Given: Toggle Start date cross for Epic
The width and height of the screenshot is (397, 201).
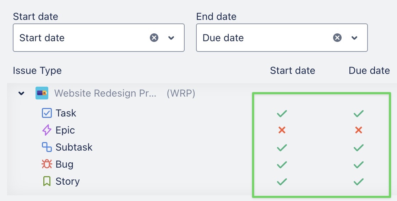Looking at the screenshot, I should coord(282,130).
